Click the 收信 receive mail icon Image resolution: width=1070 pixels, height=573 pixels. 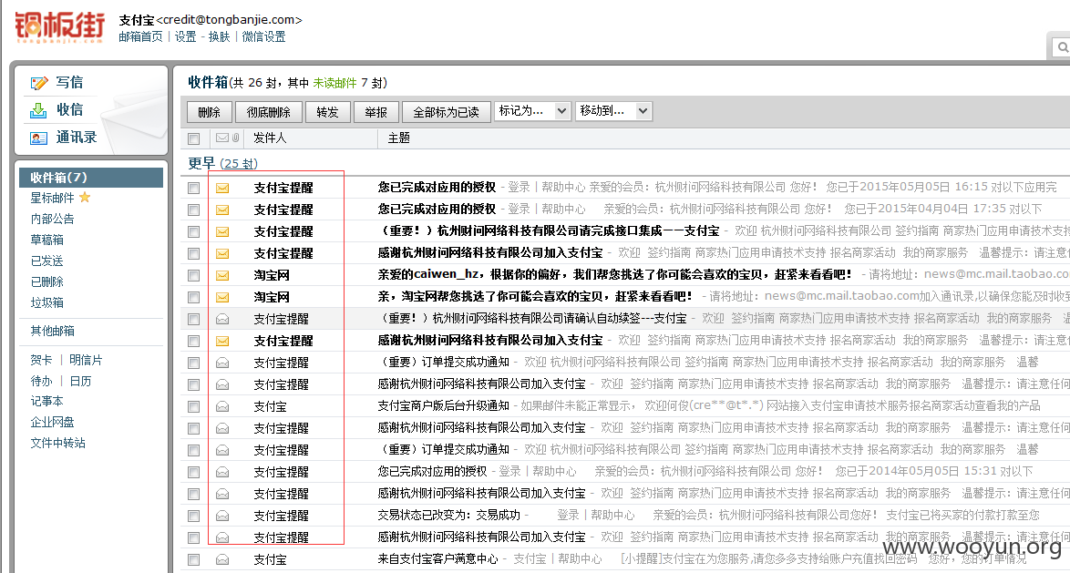click(39, 110)
